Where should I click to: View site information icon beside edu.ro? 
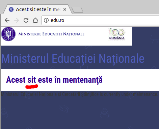click(x=46, y=20)
